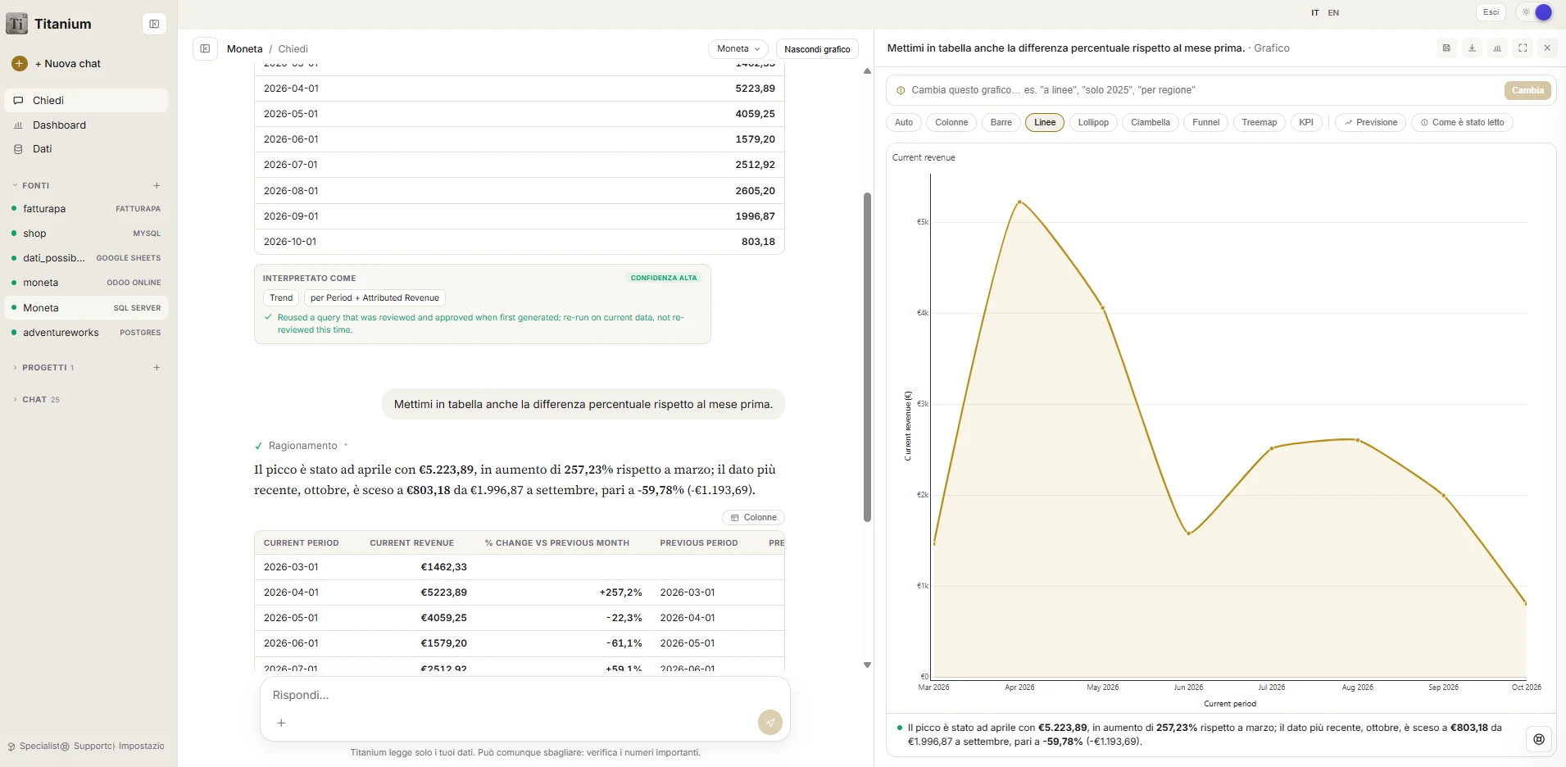Open the Chiedi section in sidebar
The width and height of the screenshot is (1566, 767).
(86, 100)
